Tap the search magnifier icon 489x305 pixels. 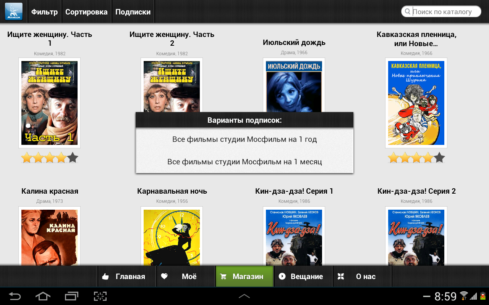click(408, 11)
